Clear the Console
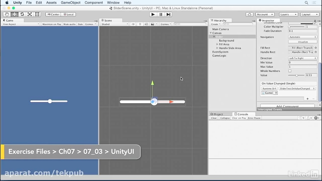The width and height of the screenshot is (322, 181). (214, 118)
